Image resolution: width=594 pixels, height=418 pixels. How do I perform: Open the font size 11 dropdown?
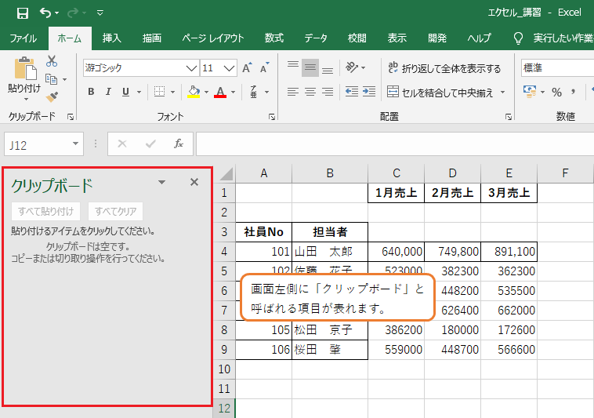[229, 68]
